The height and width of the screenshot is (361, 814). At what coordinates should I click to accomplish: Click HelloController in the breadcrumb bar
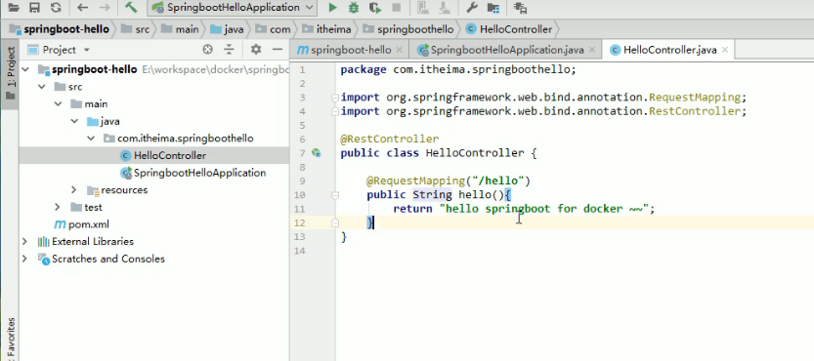tap(509, 29)
